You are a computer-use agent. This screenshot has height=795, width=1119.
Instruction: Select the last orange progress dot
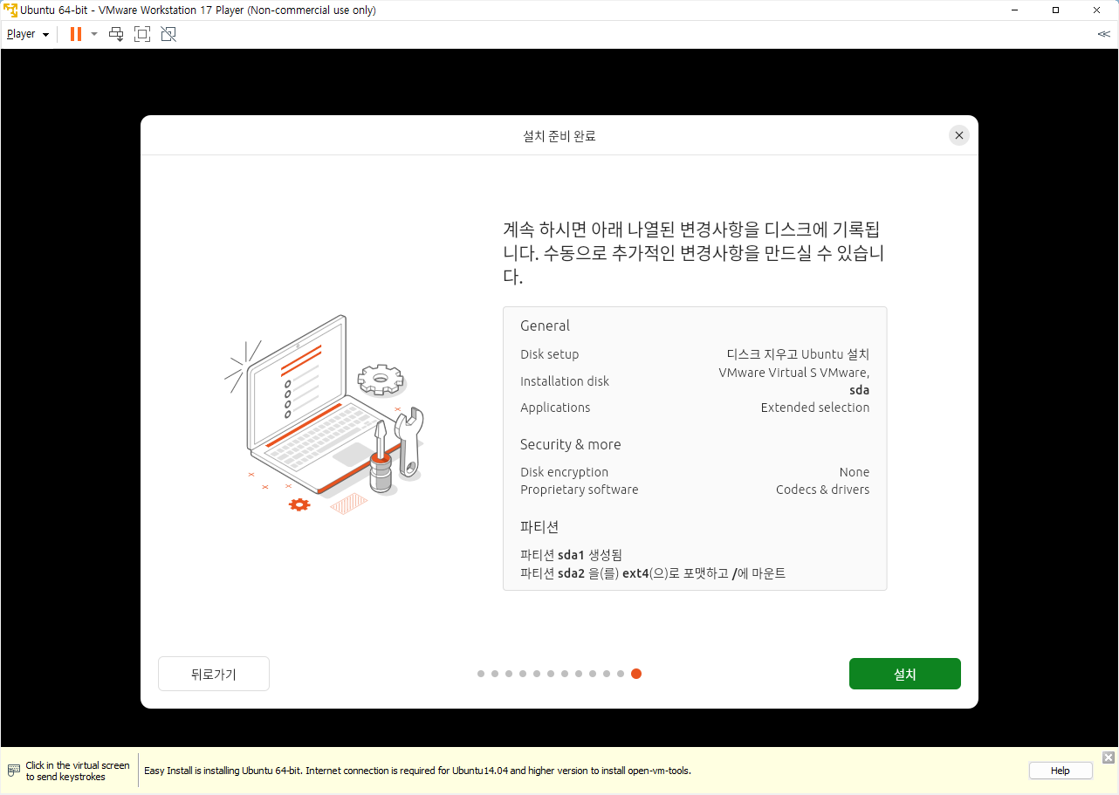(x=636, y=674)
